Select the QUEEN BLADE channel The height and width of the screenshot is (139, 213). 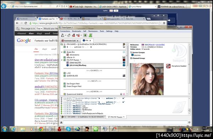[72, 76]
